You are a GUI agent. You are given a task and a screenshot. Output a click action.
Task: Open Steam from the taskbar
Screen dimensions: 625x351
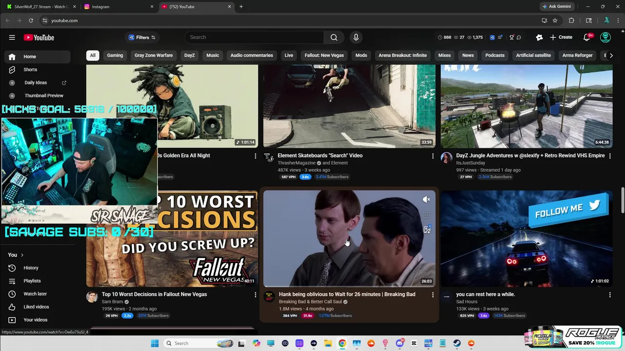pos(457,343)
